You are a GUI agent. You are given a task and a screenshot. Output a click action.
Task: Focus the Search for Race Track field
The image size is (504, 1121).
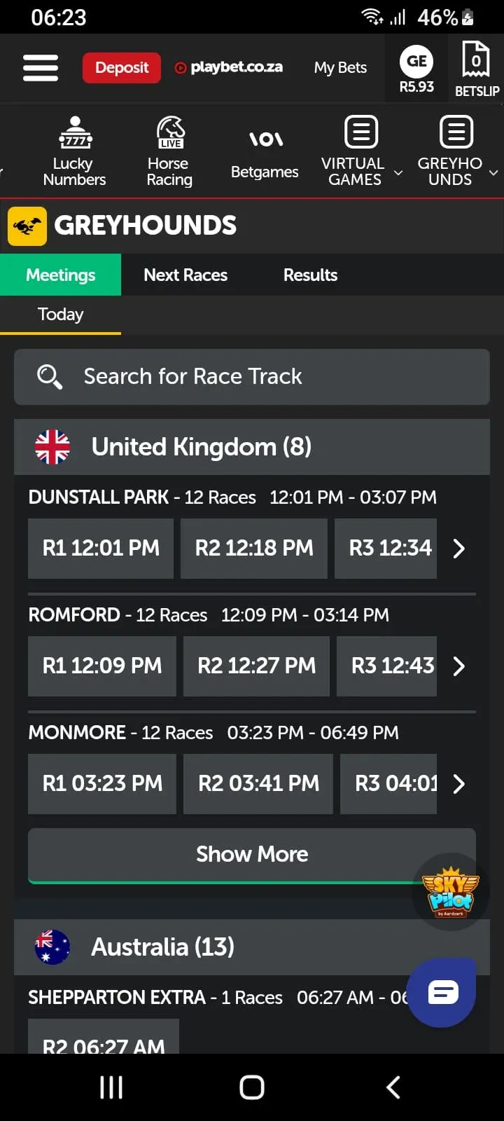pos(252,377)
